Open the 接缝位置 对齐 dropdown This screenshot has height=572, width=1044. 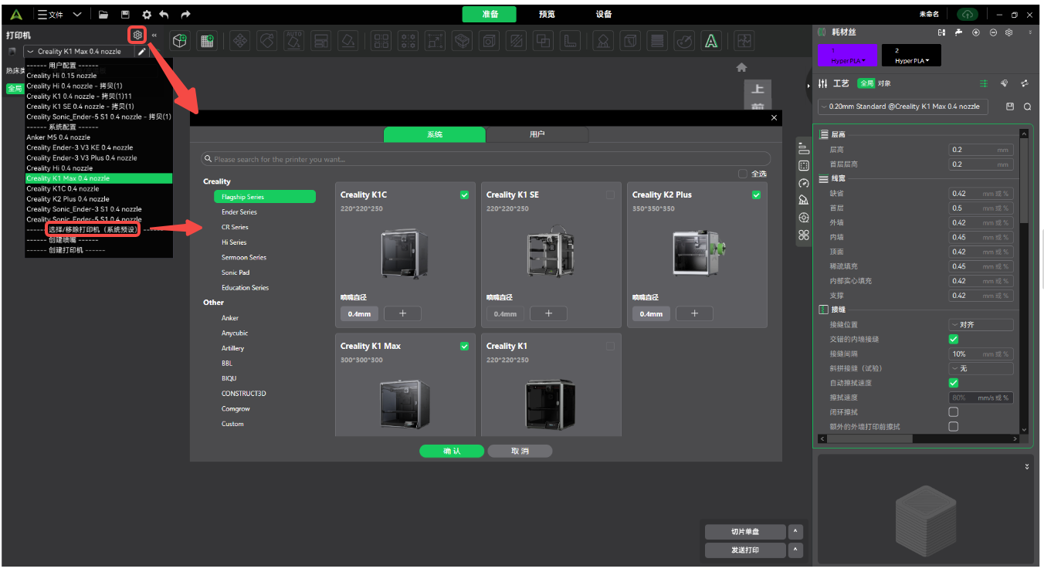(981, 325)
